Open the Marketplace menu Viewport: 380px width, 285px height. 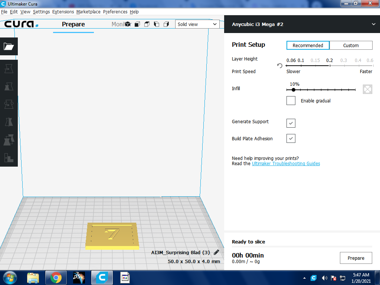(88, 12)
